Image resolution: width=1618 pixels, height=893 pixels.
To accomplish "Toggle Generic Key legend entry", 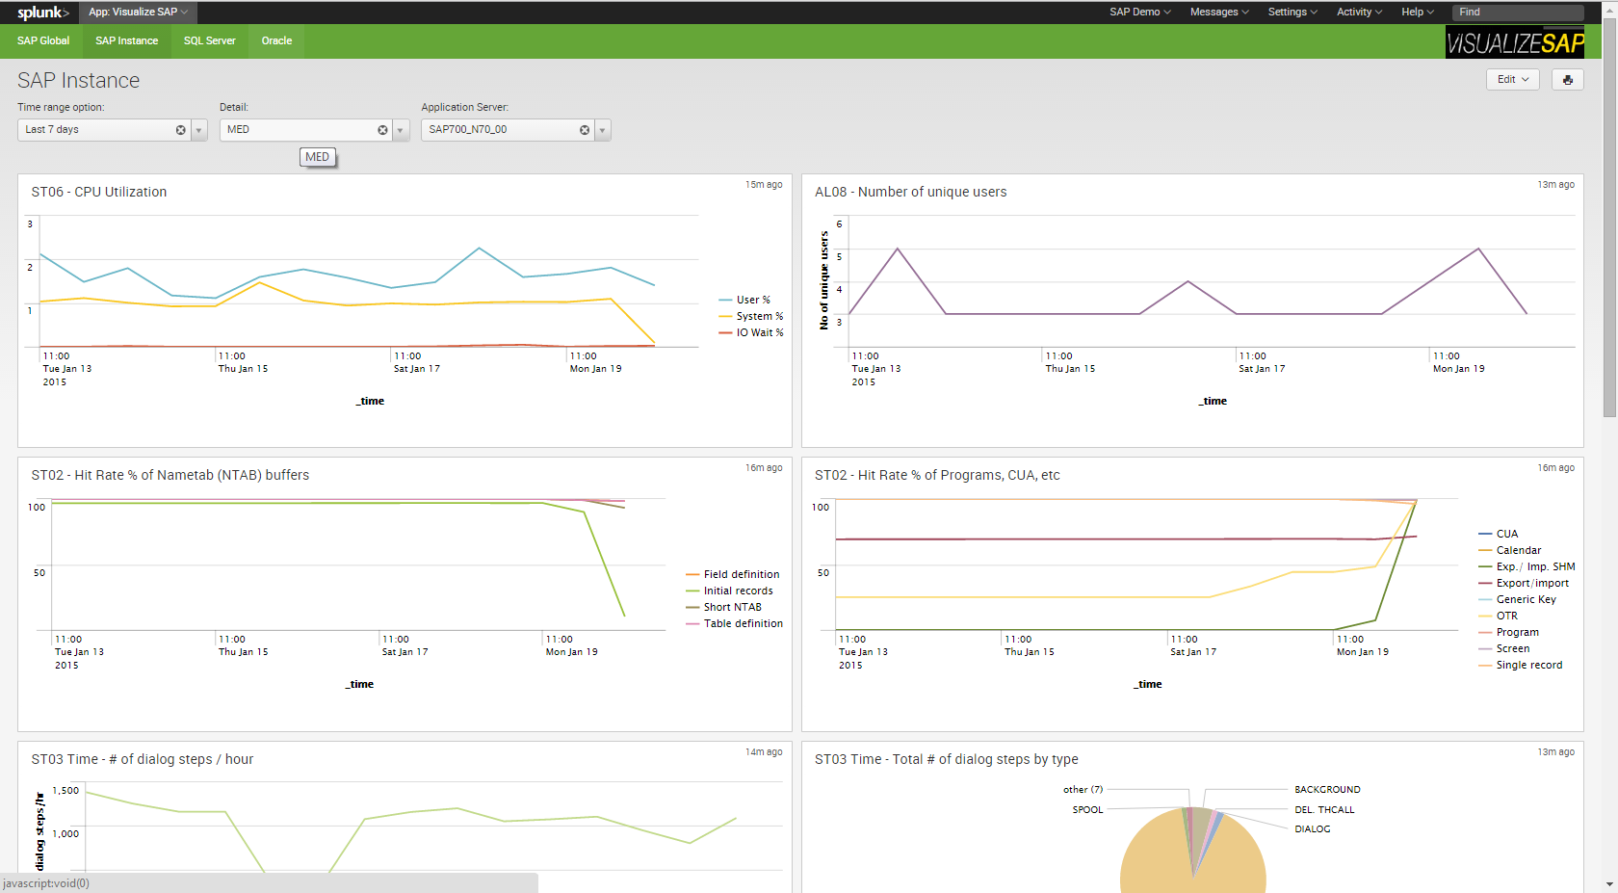I will coord(1518,599).
